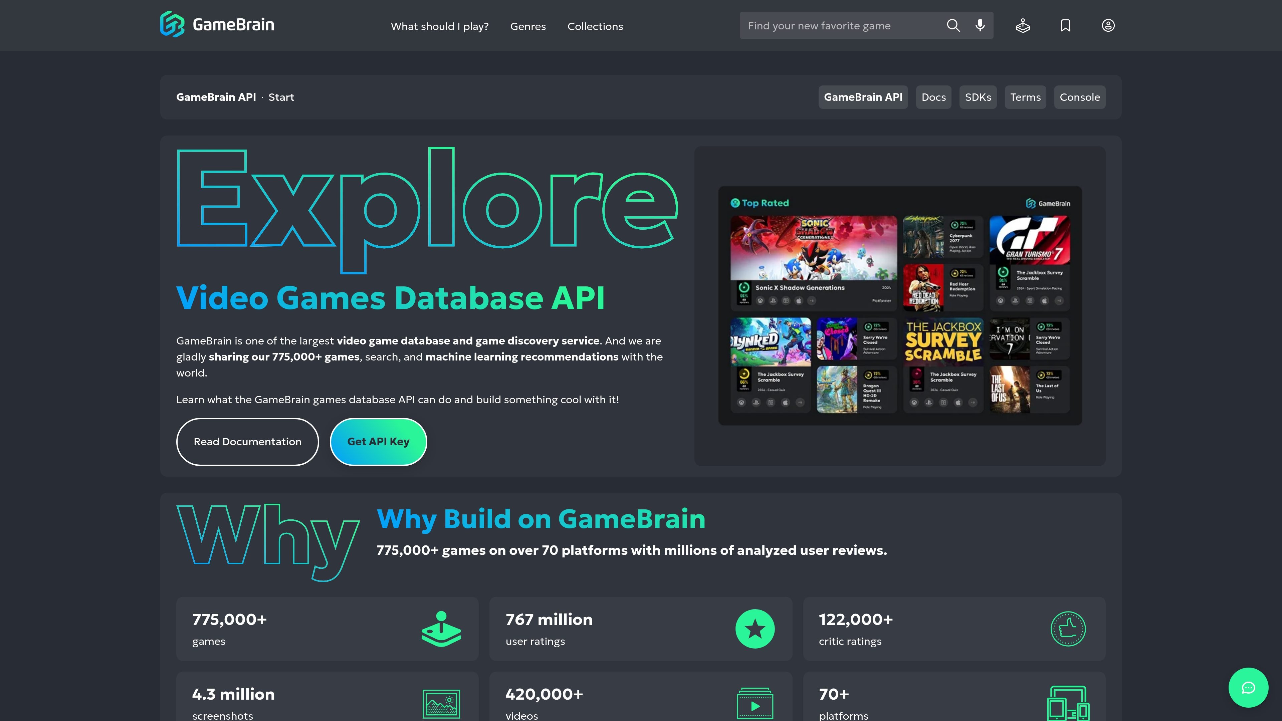1282x721 pixels.
Task: Click 'Video Games Database API' heading
Action: [x=390, y=297]
